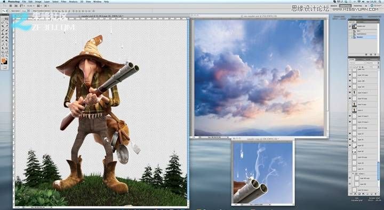Select the Hand tool

click(3, 56)
